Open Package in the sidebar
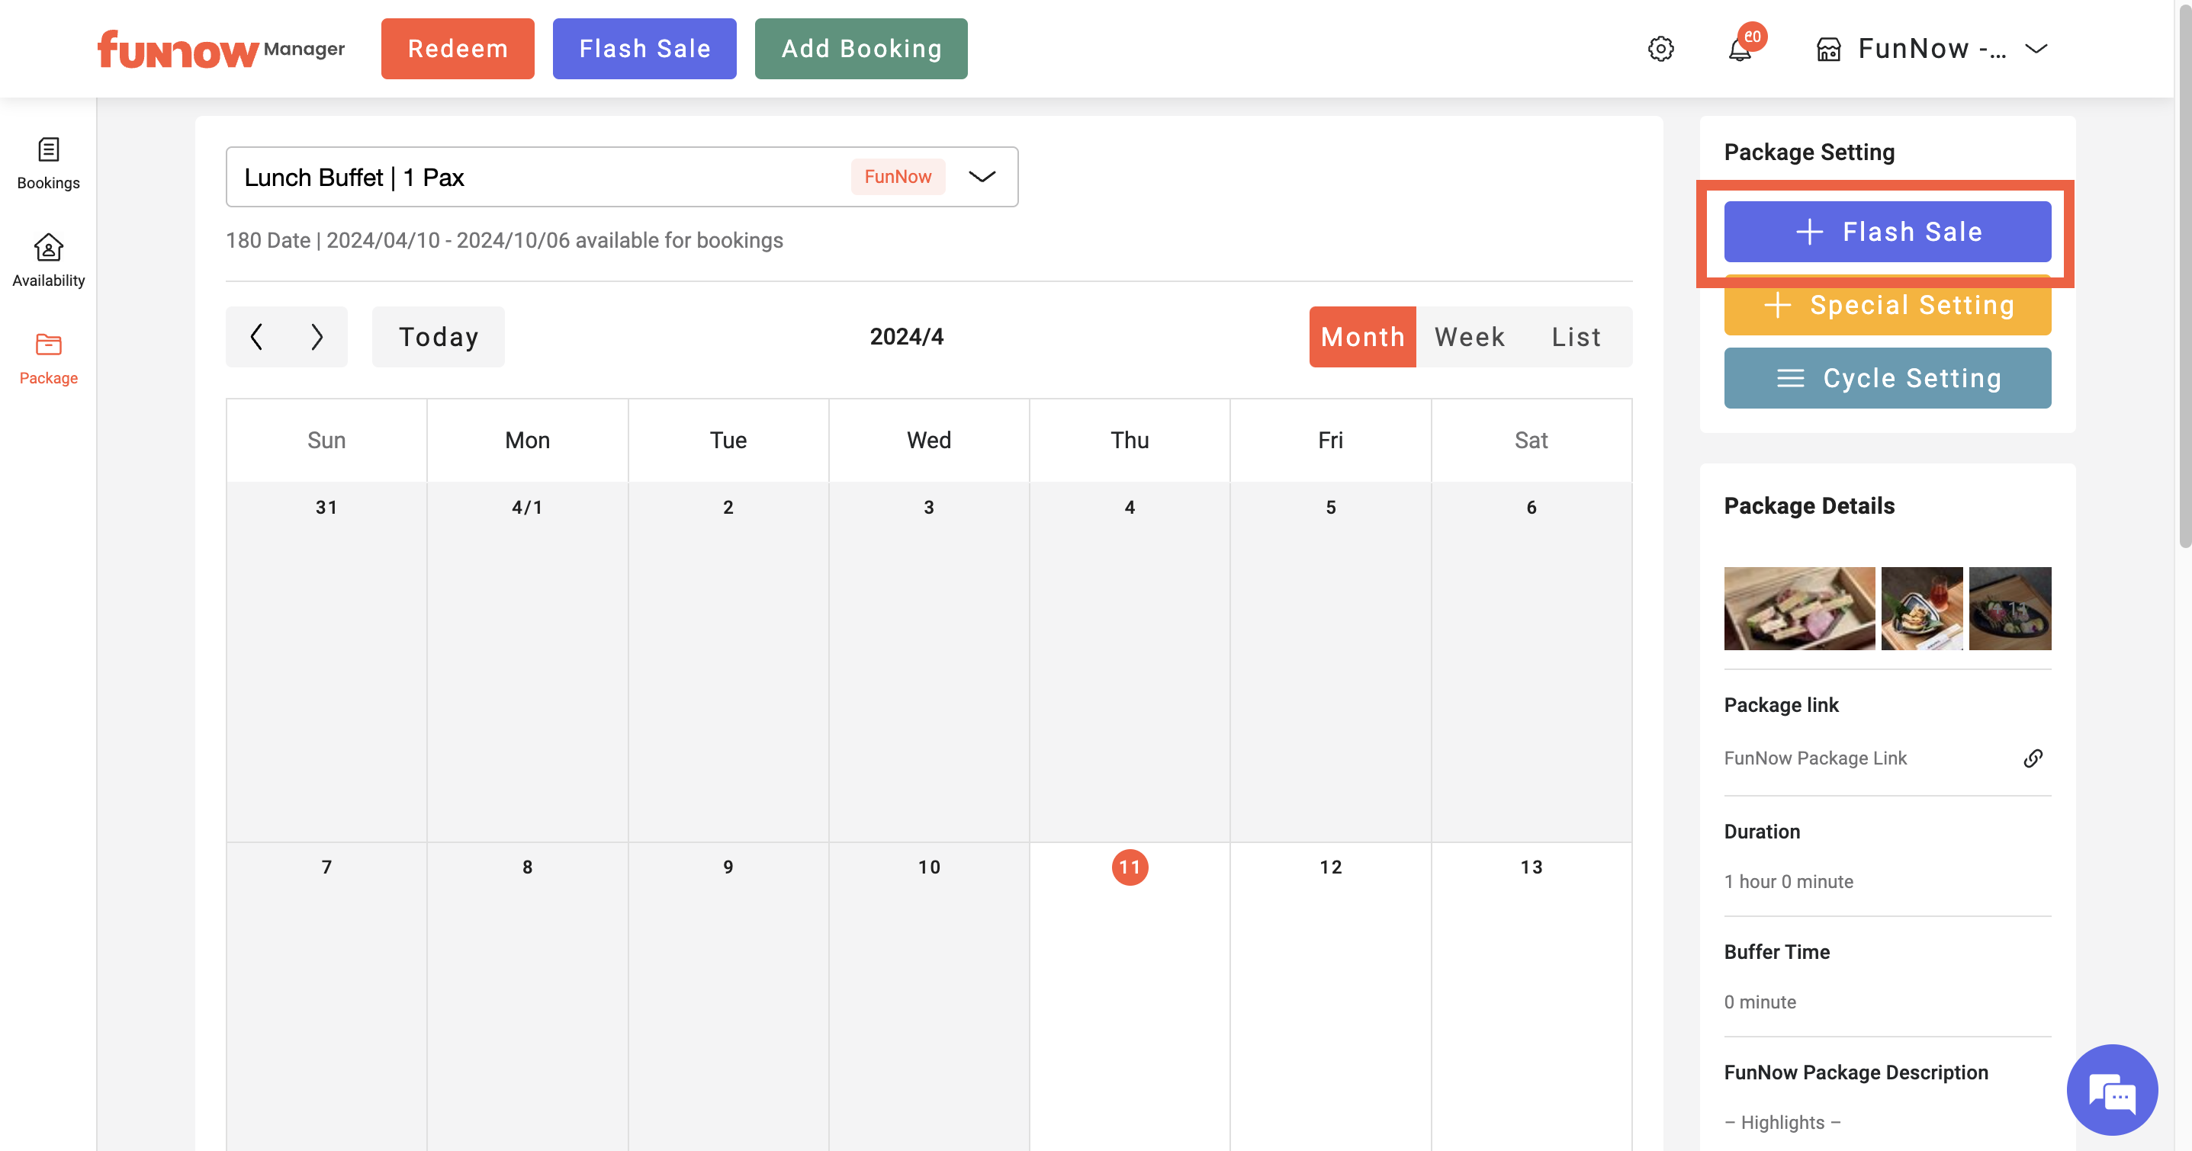 49,359
